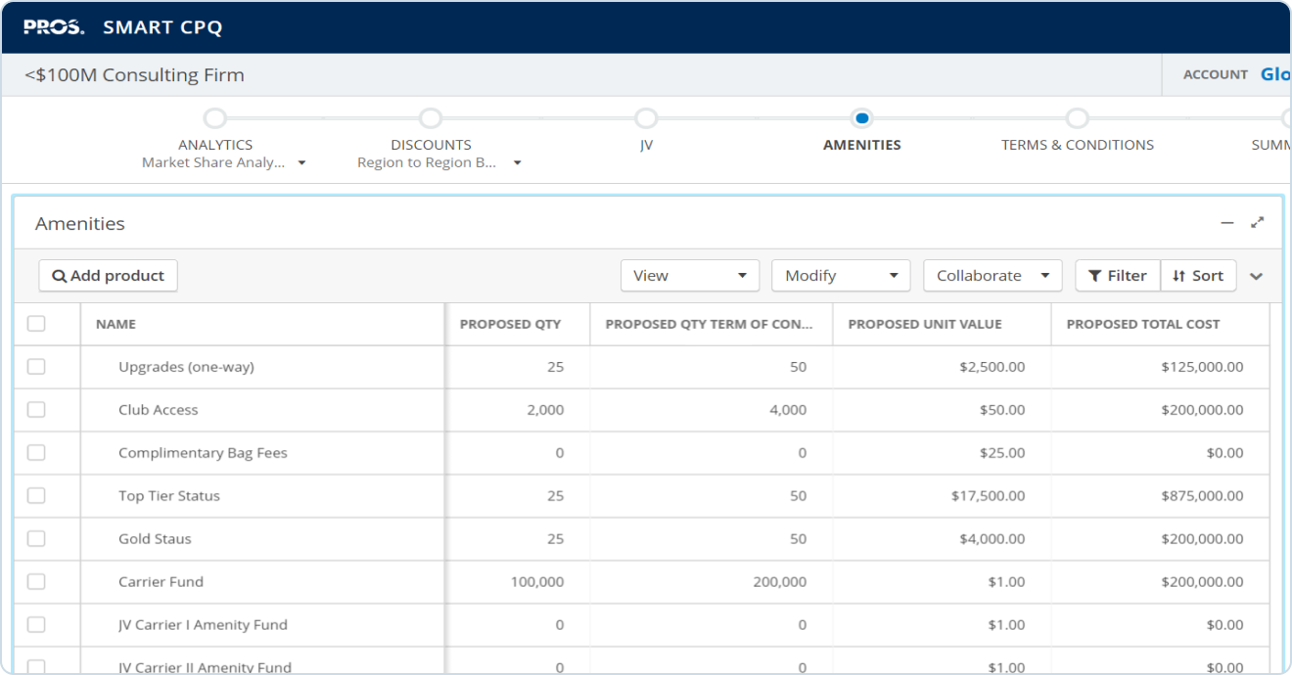
Task: Expand the chevron next to Sort
Action: (1257, 277)
